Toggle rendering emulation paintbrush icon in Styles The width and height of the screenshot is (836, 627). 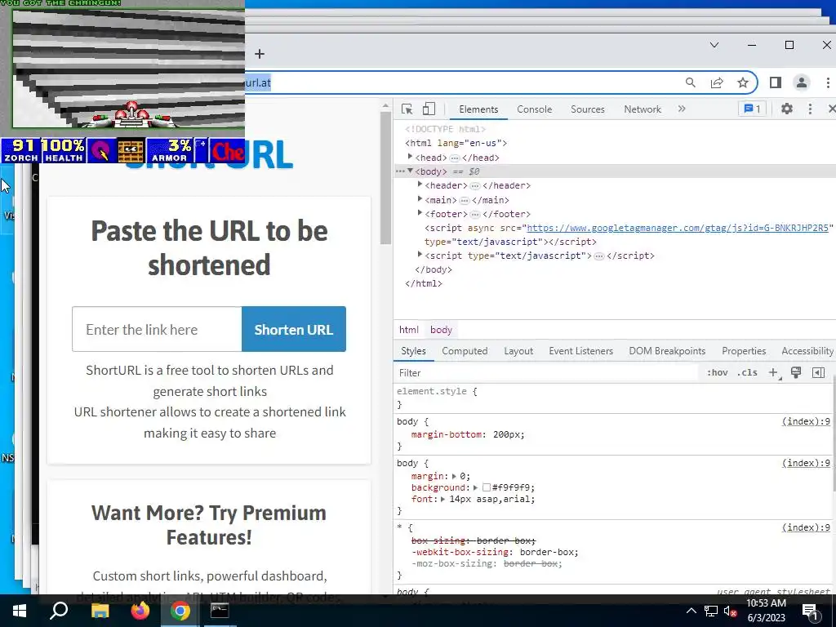point(795,372)
